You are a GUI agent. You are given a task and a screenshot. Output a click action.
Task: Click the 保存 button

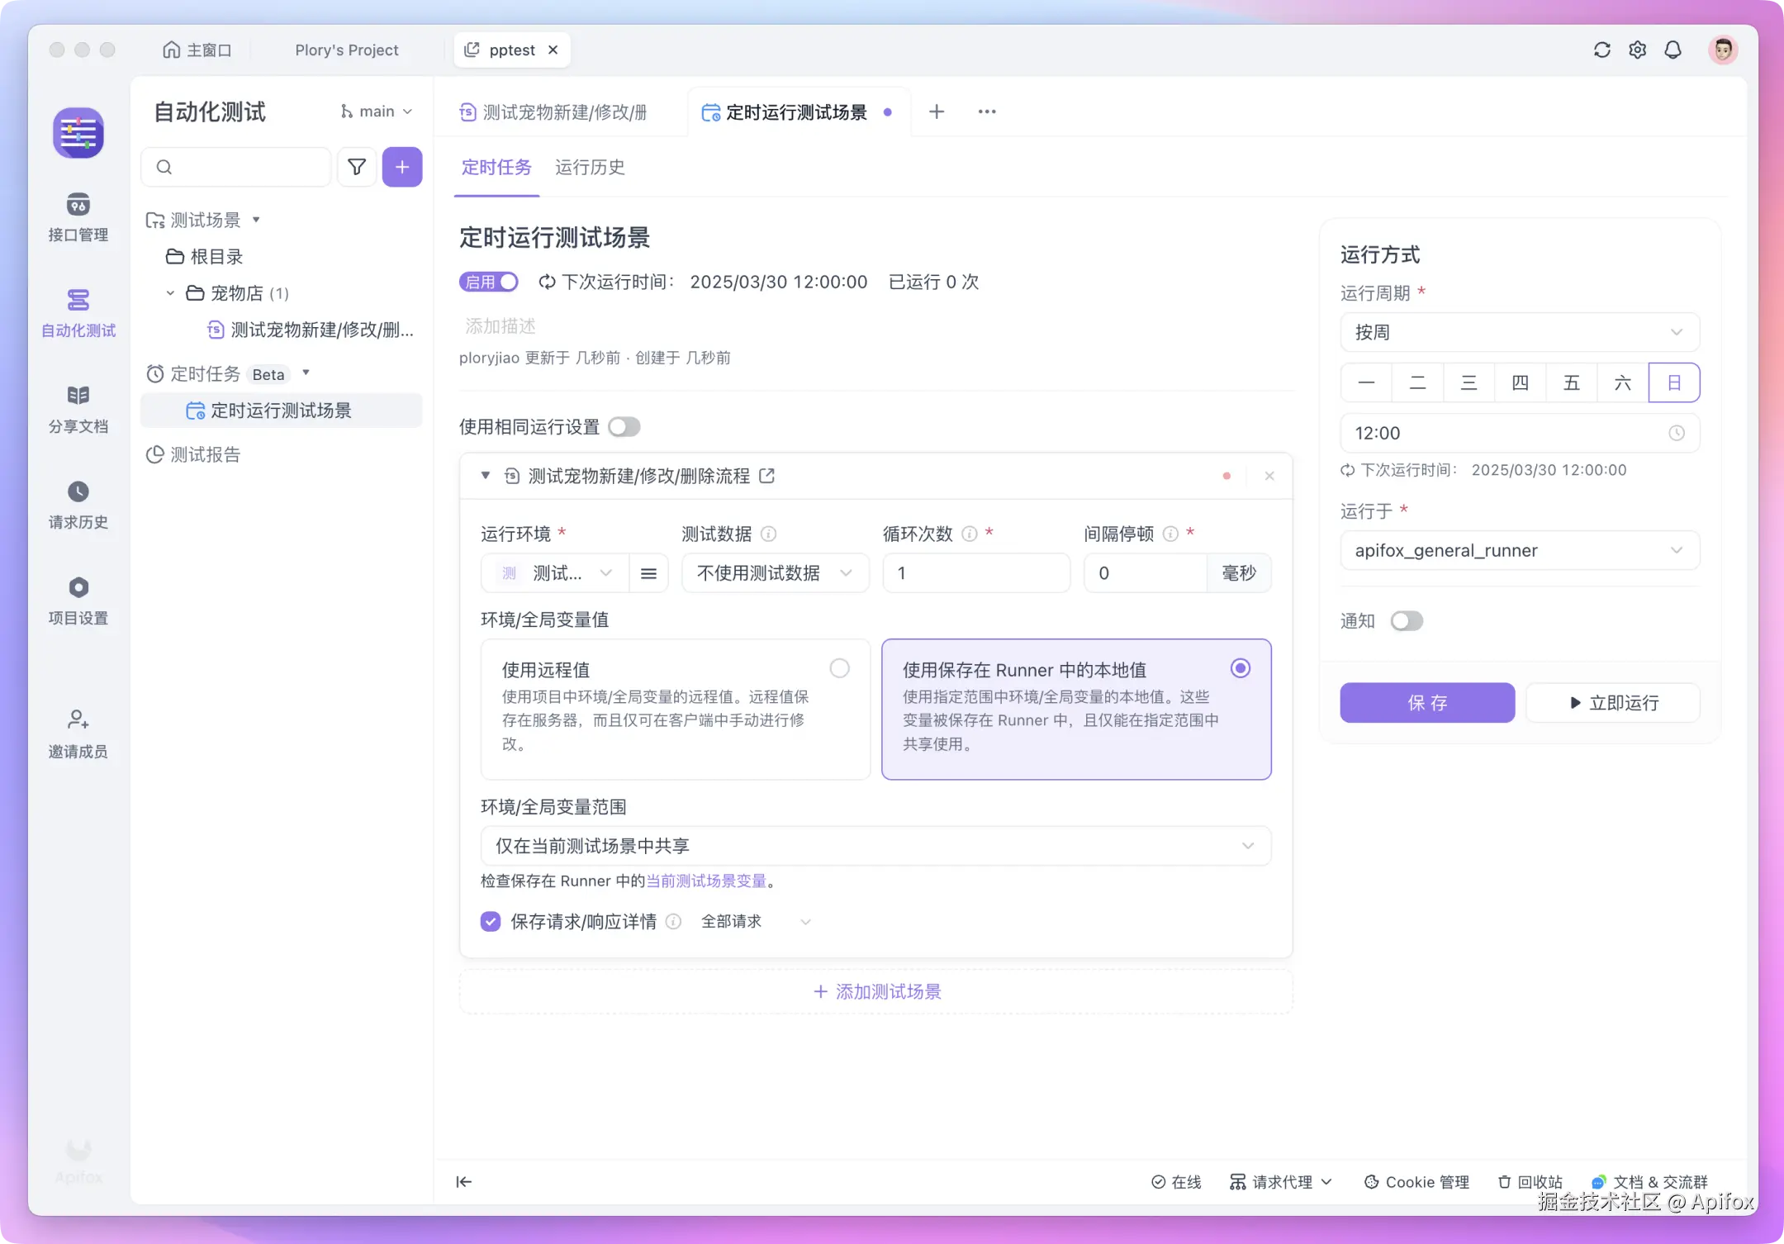1426,703
